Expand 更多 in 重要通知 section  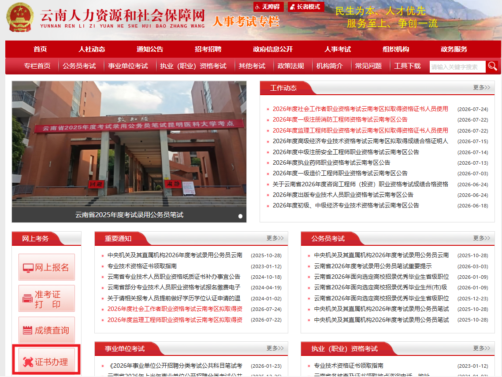pos(275,238)
